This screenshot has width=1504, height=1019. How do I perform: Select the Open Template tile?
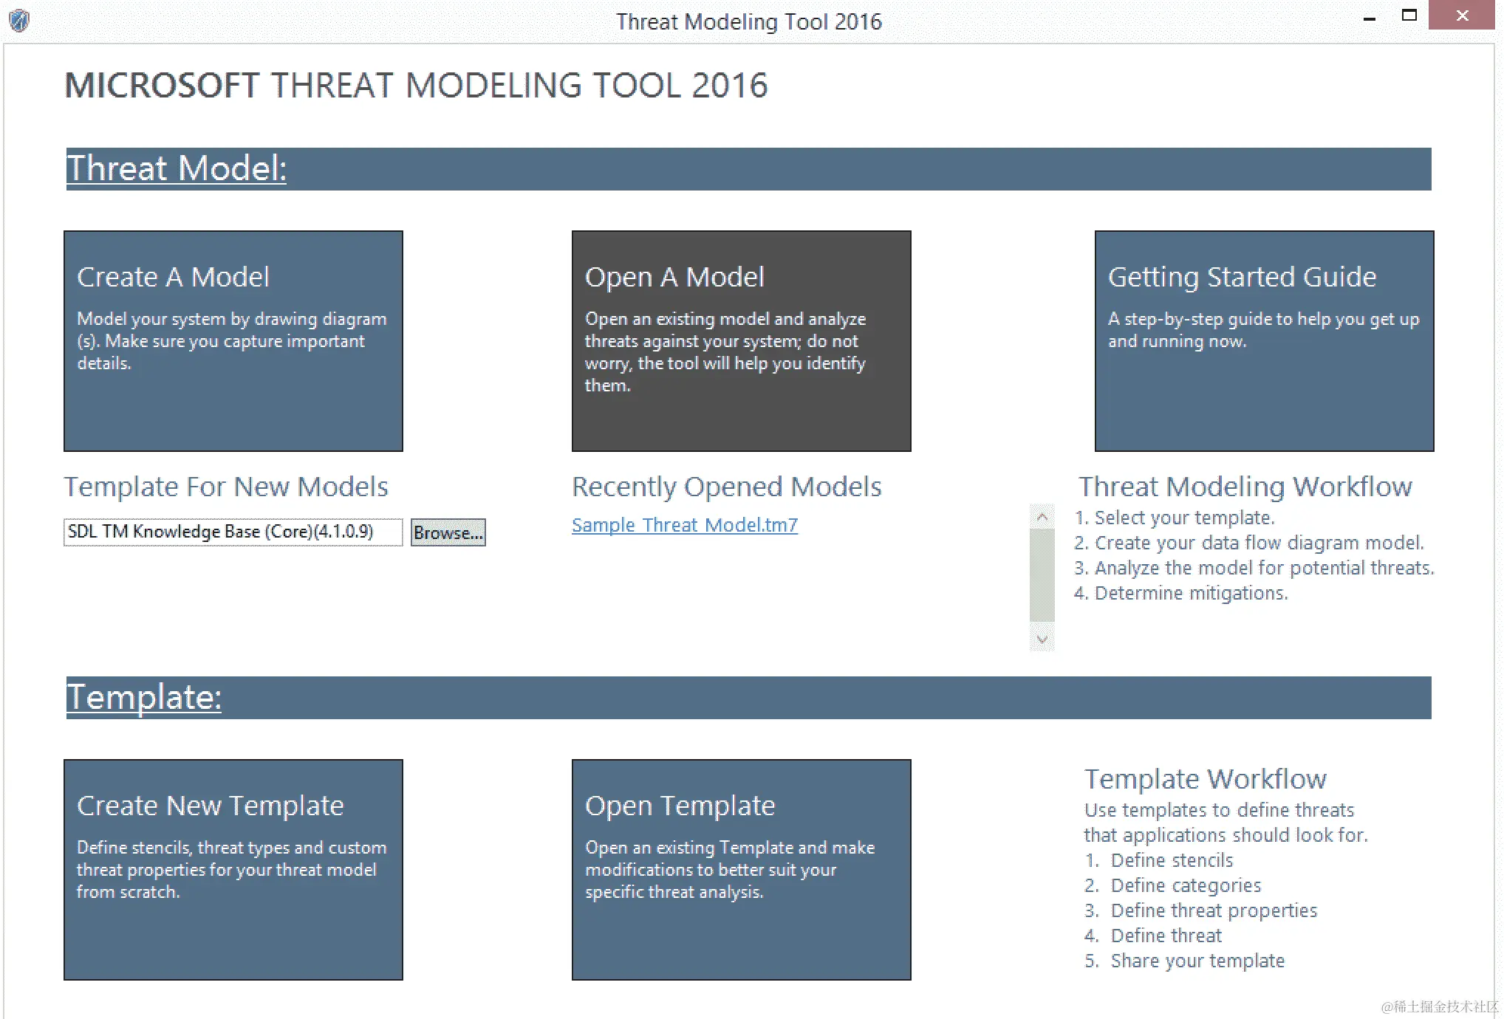point(741,869)
